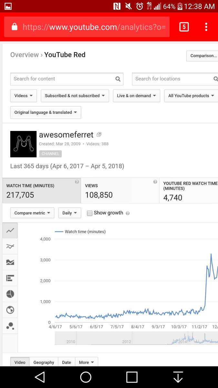
Task: Click the CHANNEL badge label
Action: 50,154
